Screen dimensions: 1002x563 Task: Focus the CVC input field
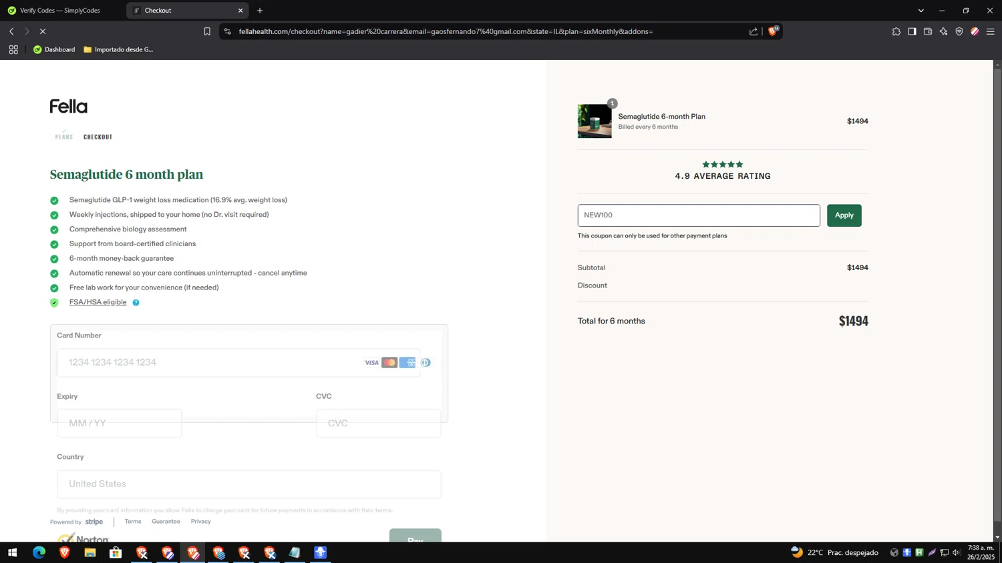pyautogui.click(x=378, y=423)
